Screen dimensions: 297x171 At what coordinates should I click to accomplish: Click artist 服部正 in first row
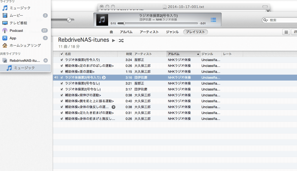click(139, 60)
